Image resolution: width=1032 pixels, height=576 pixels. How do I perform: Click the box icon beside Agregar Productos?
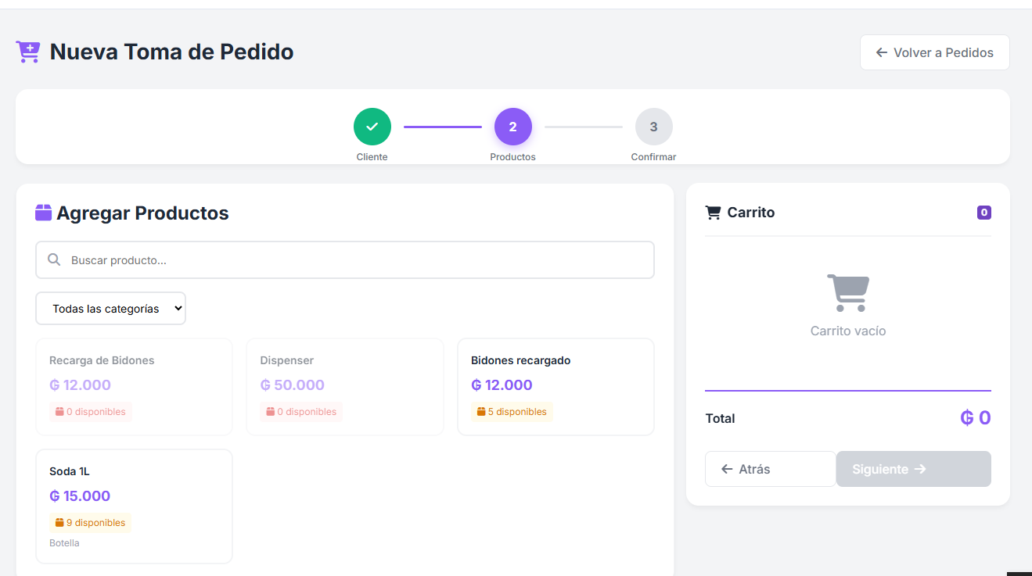44,213
